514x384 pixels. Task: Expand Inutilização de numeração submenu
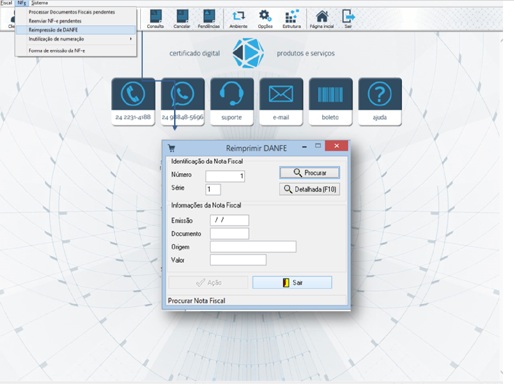point(76,39)
